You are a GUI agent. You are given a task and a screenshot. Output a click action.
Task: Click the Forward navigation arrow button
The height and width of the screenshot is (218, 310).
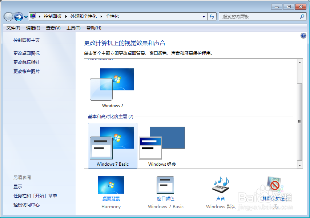pos(19,17)
